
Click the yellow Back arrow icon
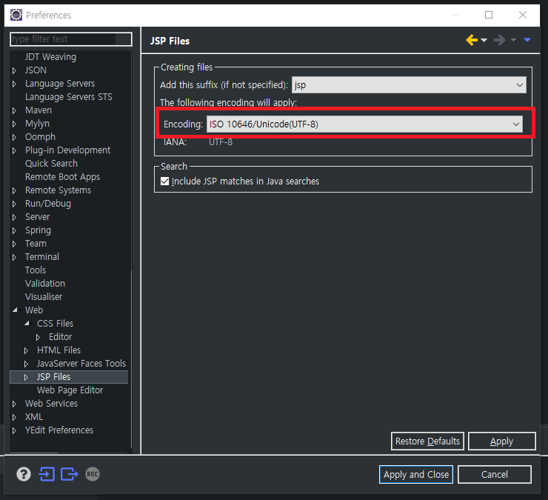tap(472, 40)
